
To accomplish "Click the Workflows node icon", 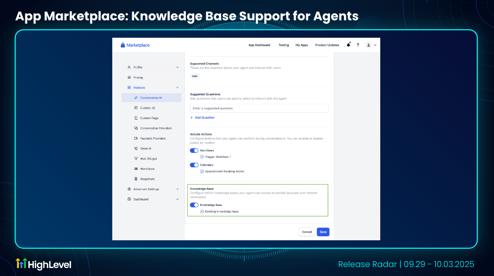I will (136, 169).
